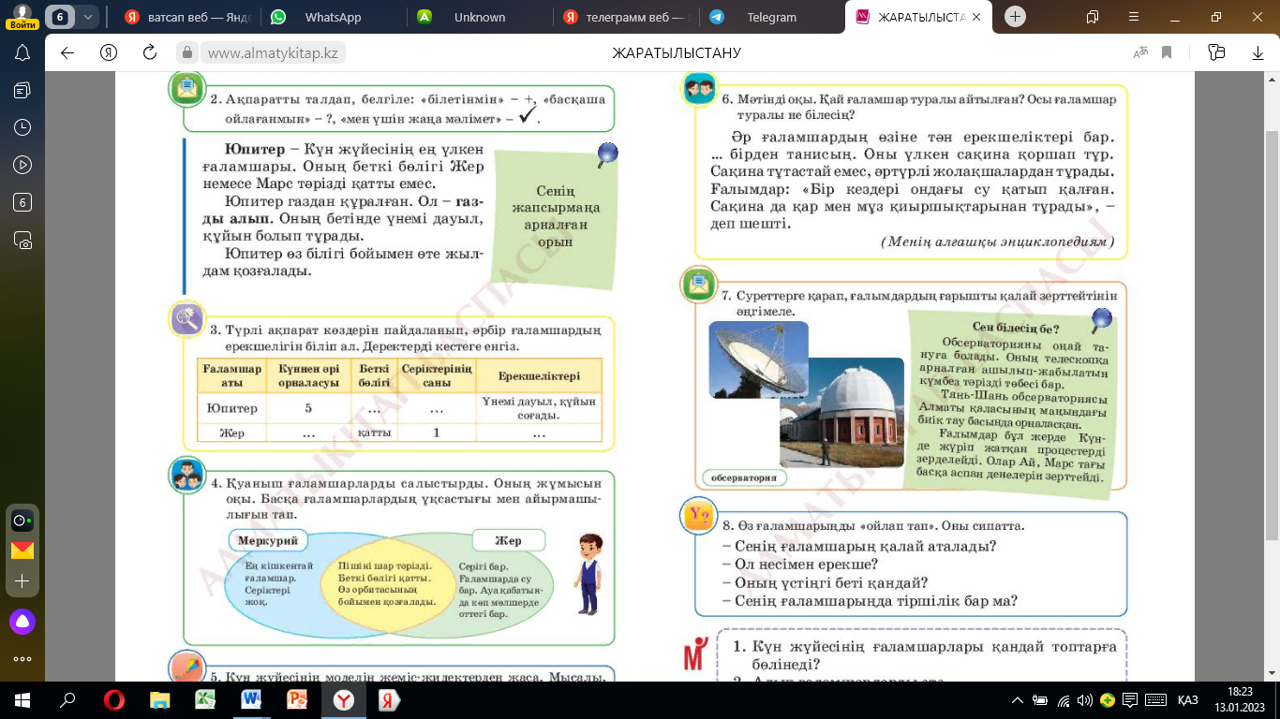Switch to the Telegram tab
The image size is (1280, 719).
point(772,17)
